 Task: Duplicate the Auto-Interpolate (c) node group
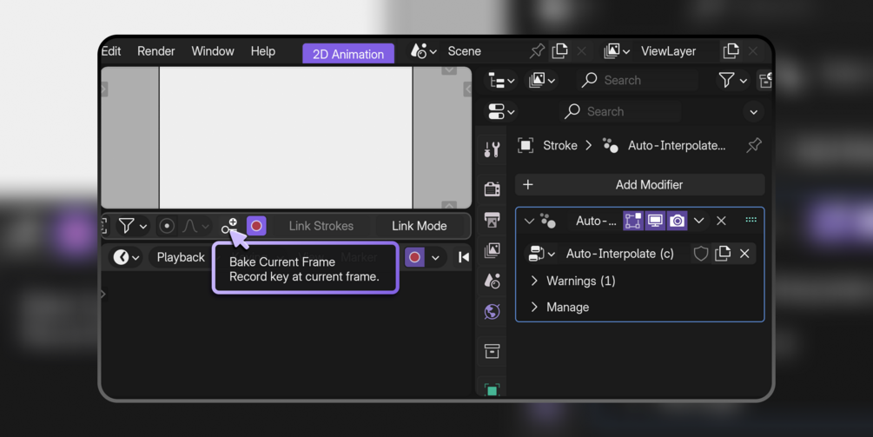pyautogui.click(x=722, y=254)
